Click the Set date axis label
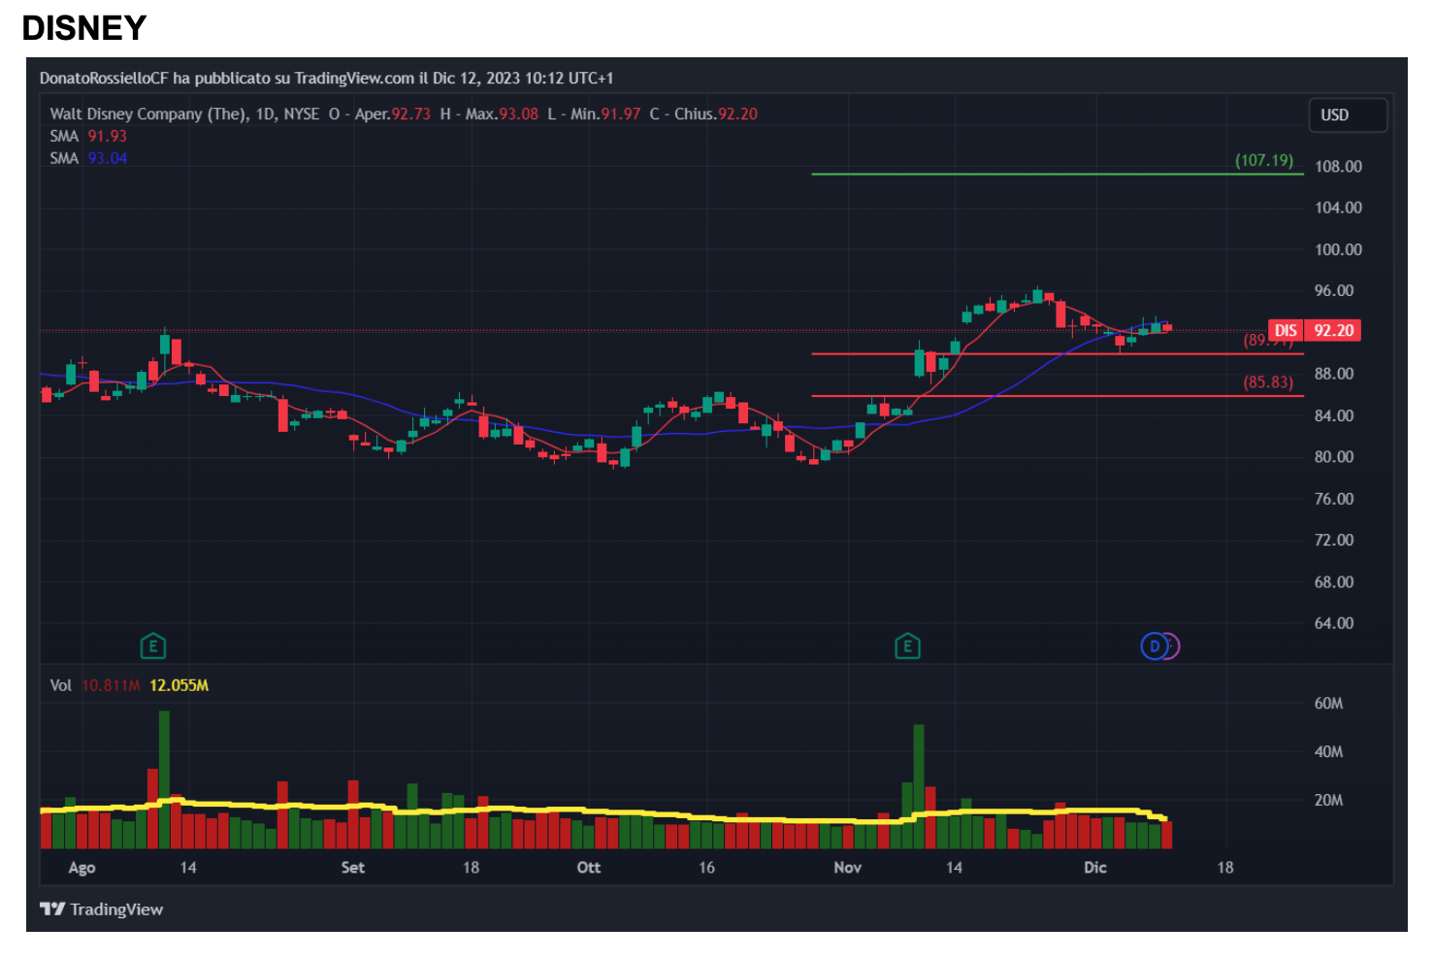Viewport: 1434px width, 959px height. coord(353,868)
